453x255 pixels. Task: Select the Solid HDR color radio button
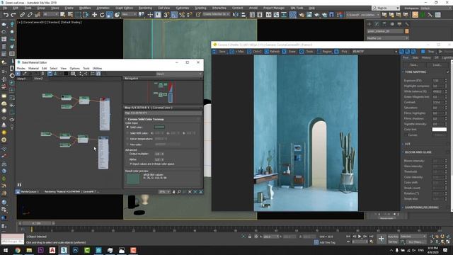point(127,133)
